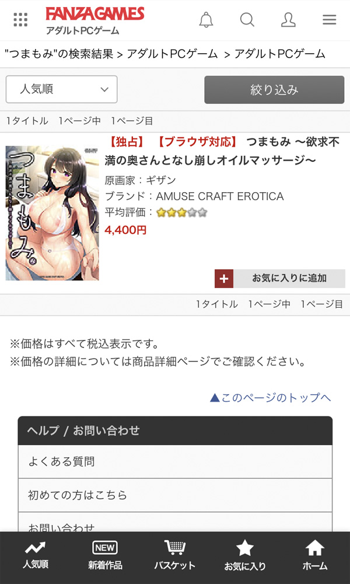Tap the search magnifier icon
Image resolution: width=350 pixels, height=584 pixels.
tap(247, 19)
